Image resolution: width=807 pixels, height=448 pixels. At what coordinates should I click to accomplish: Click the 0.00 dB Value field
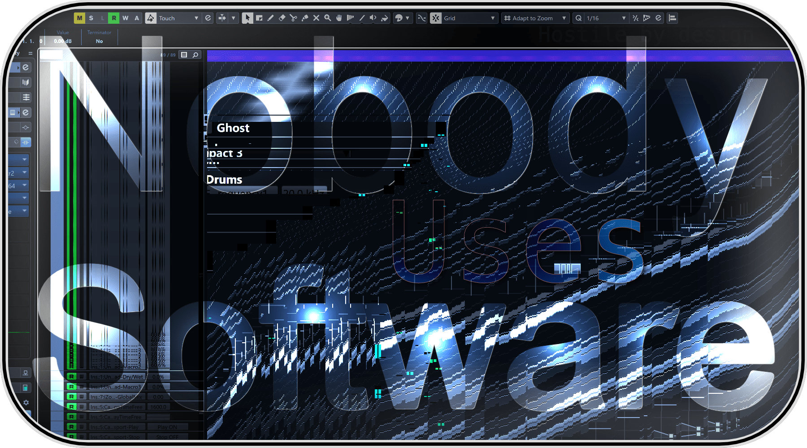click(63, 41)
